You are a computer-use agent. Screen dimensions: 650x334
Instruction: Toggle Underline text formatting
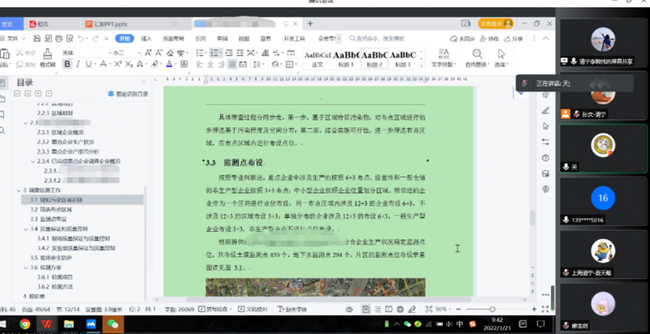pyautogui.click(x=89, y=66)
